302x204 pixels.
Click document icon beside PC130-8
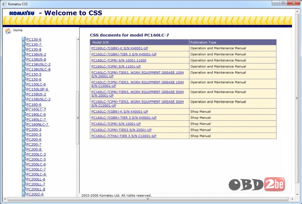pos(24,49)
